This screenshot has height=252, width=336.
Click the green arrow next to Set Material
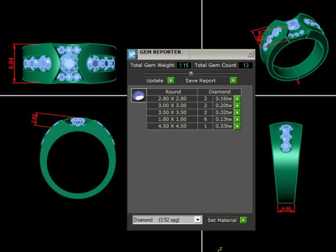coord(243,220)
